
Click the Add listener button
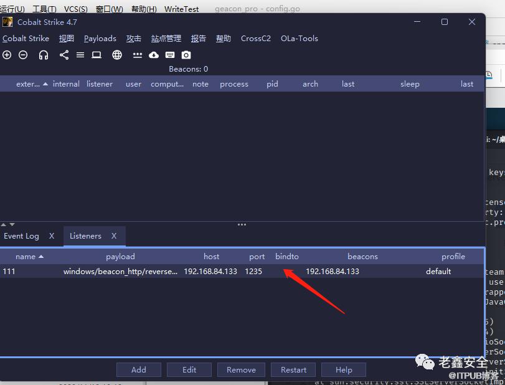tap(138, 369)
